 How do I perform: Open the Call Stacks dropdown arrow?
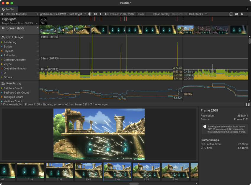point(206,14)
